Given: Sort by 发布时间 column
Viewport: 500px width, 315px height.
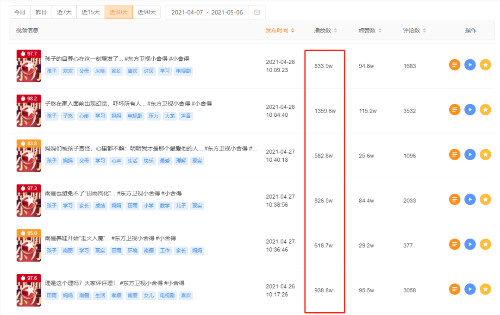Looking at the screenshot, I should tap(280, 30).
